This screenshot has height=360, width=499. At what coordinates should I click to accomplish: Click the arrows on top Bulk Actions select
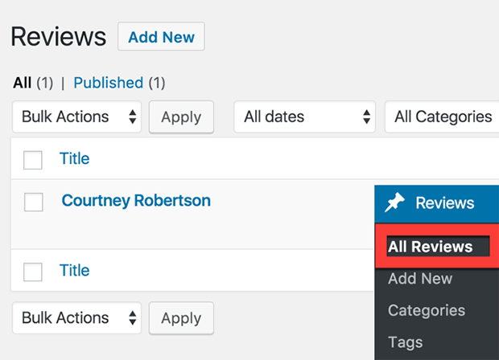click(132, 117)
